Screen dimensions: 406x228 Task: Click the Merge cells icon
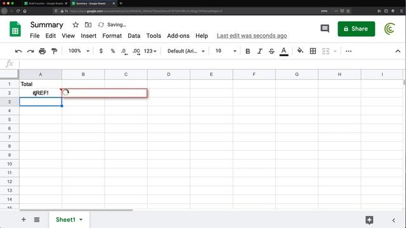coord(325,51)
